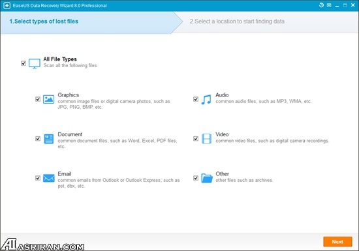Click the orange Next button
The width and height of the screenshot is (359, 251).
[x=337, y=242]
